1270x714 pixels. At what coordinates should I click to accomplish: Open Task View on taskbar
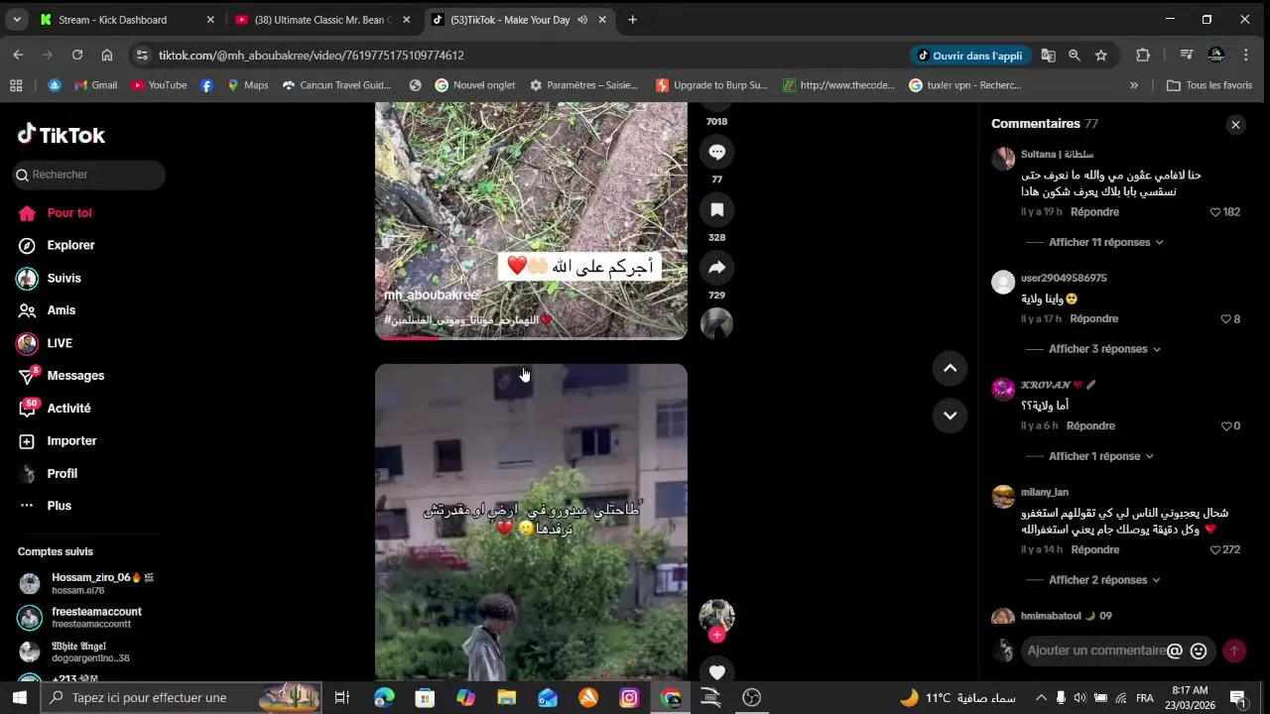[x=342, y=698]
